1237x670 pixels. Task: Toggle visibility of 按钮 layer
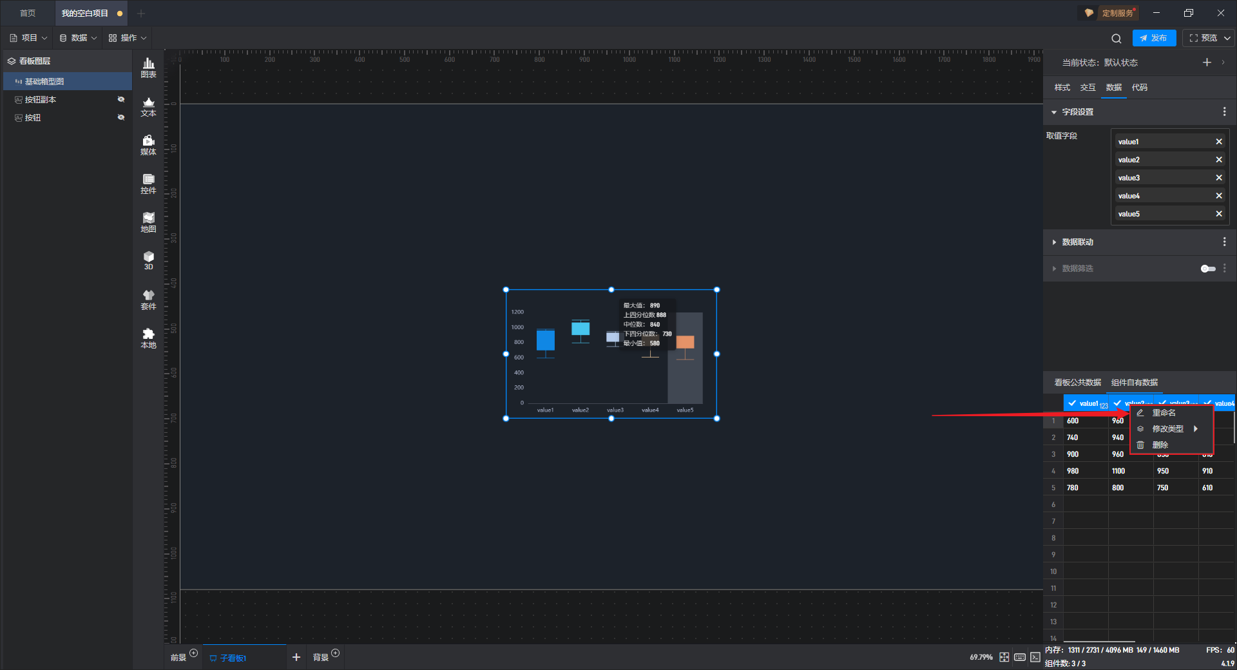coord(120,118)
